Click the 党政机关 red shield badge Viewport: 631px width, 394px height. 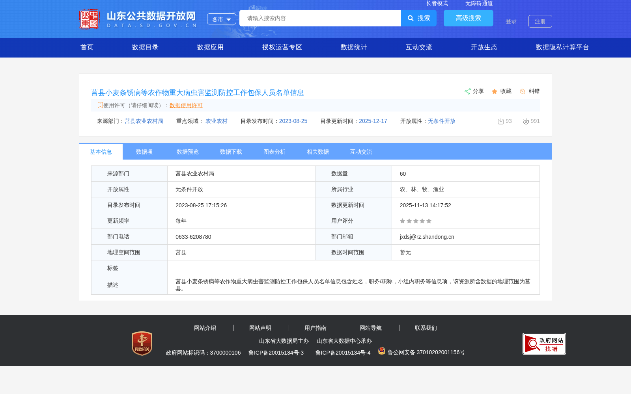click(142, 344)
